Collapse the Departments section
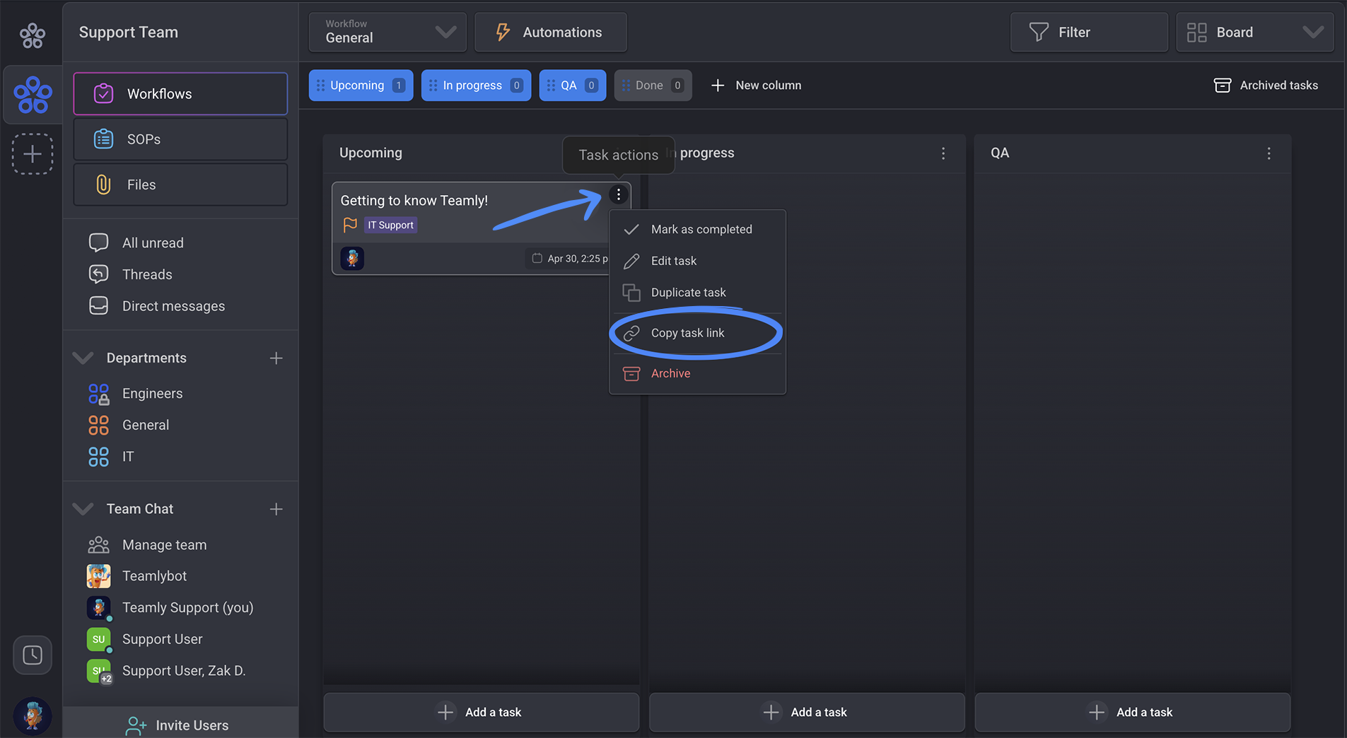The width and height of the screenshot is (1347, 738). [83, 358]
